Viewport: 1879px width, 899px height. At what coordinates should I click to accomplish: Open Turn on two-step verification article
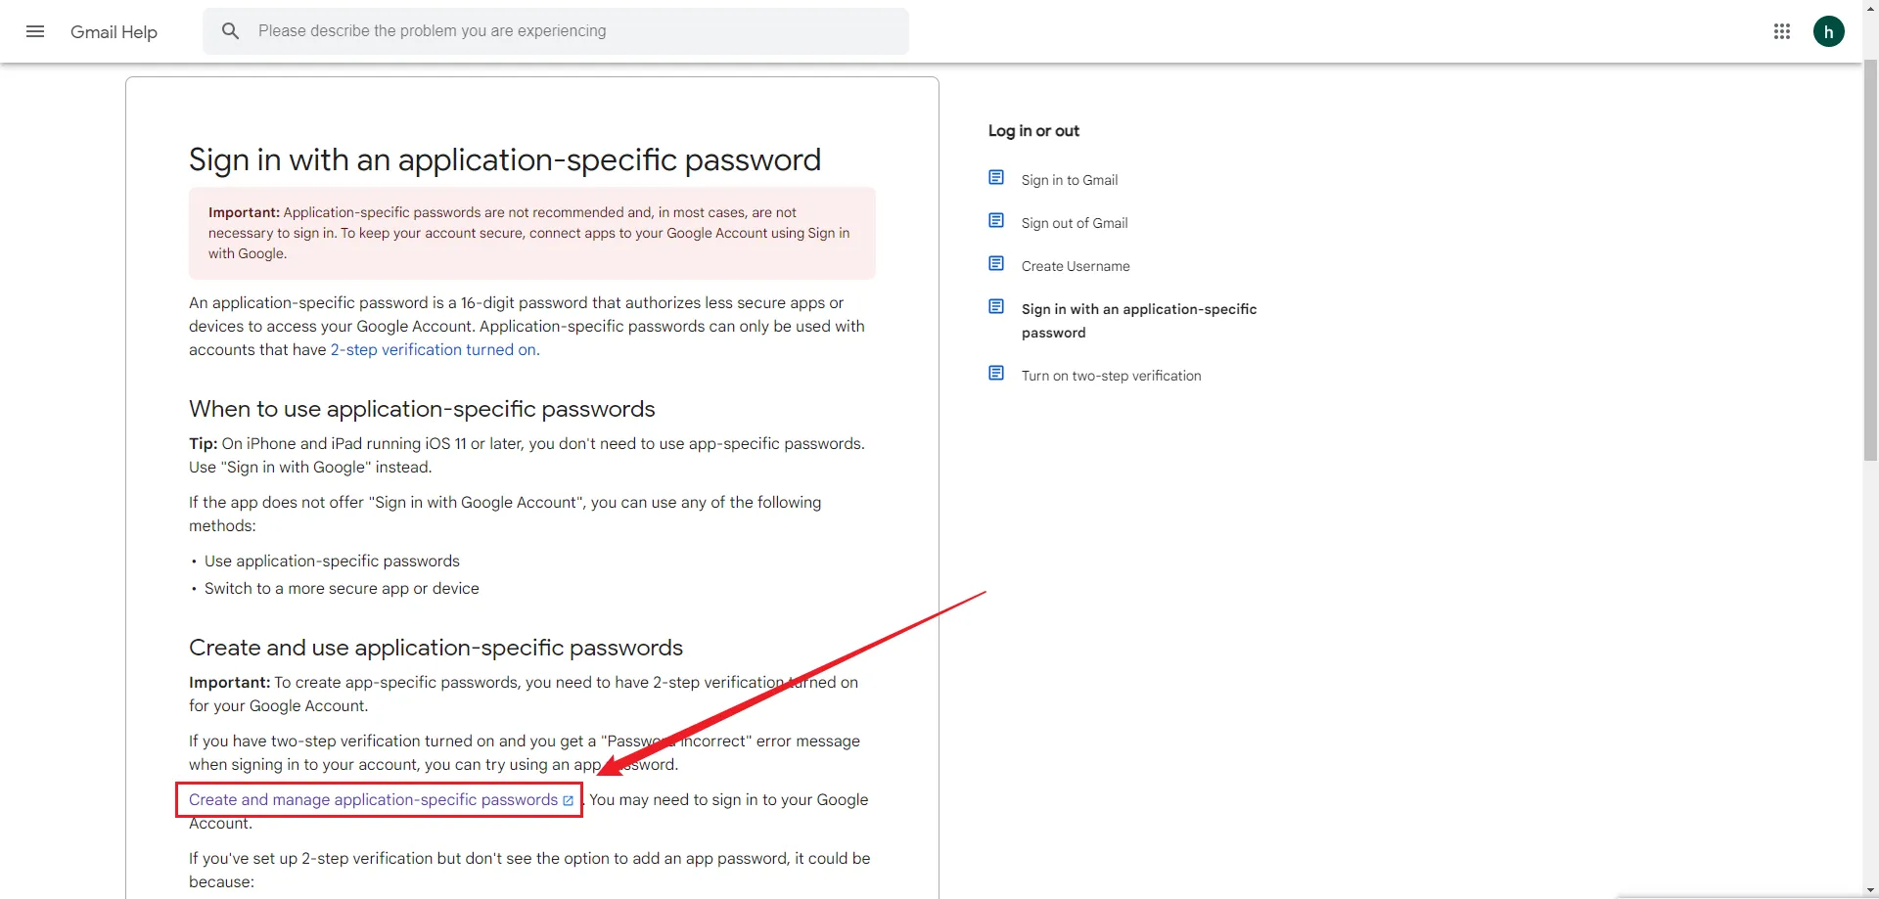pos(1111,376)
